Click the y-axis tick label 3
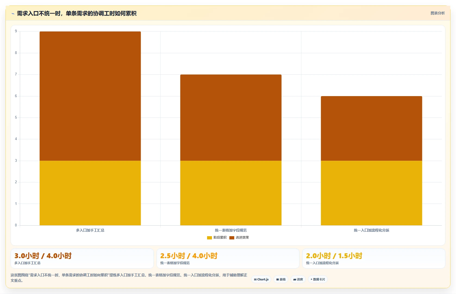 pos(16,161)
